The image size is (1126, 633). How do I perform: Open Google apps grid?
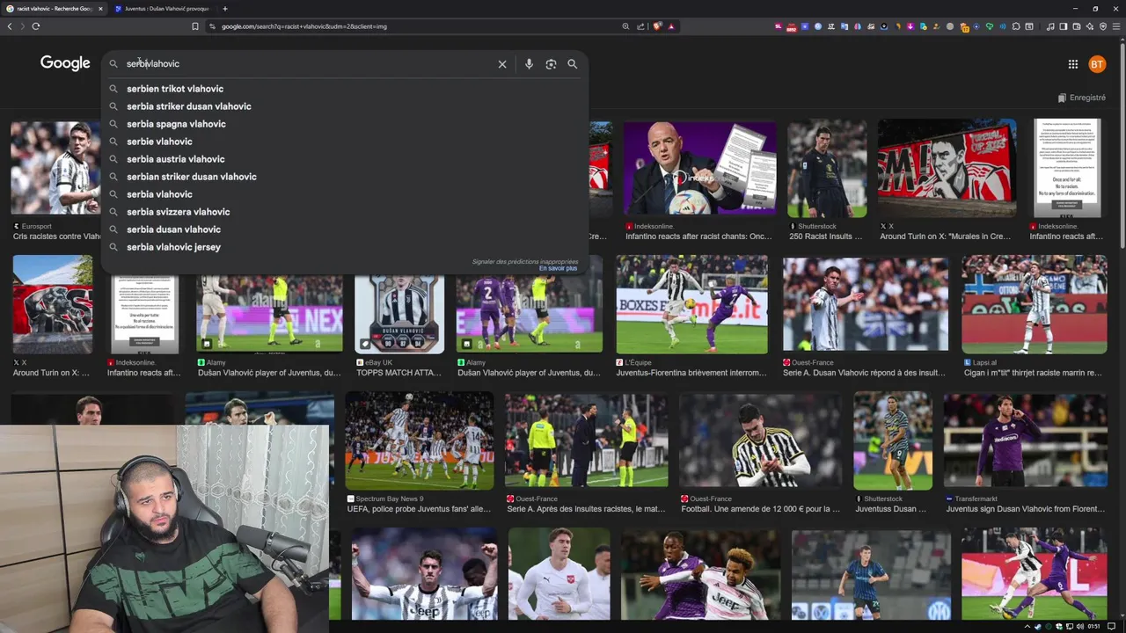pyautogui.click(x=1073, y=64)
